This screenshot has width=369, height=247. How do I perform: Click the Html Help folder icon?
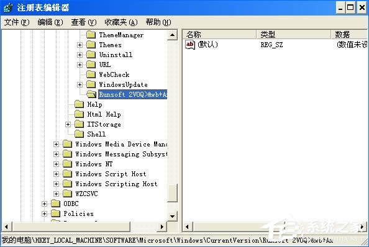(79, 114)
